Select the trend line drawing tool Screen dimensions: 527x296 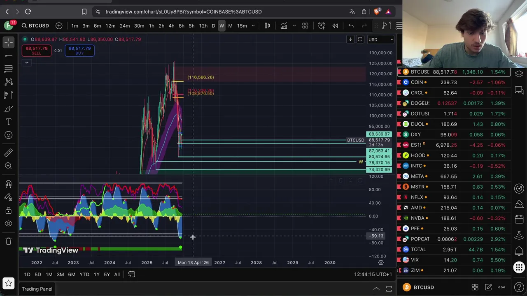[x=9, y=55]
